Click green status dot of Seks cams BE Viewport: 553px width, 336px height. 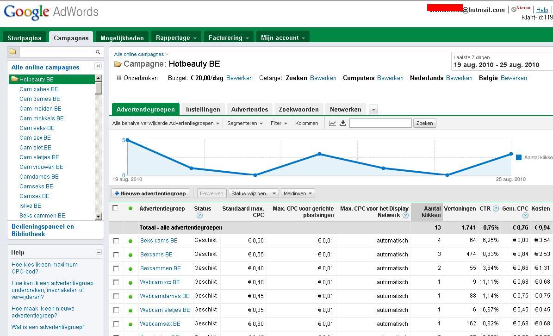point(130,241)
